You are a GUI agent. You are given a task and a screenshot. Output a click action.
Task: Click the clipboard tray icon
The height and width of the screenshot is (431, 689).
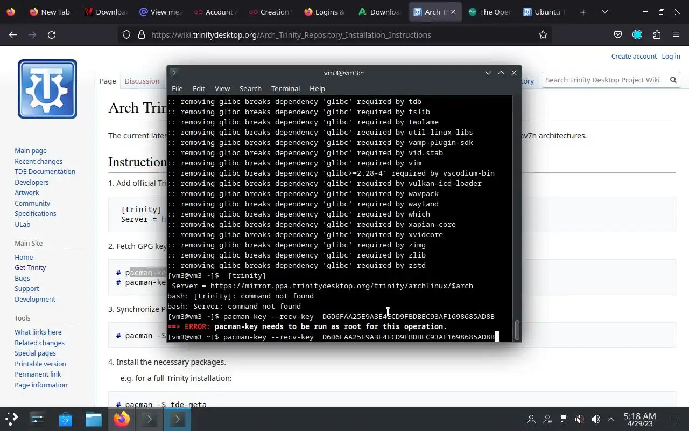[x=563, y=419]
